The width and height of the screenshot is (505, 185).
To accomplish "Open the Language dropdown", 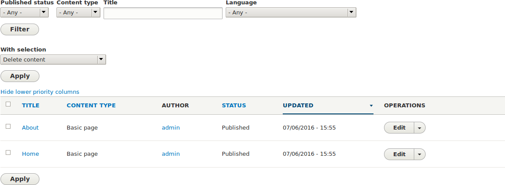I will pos(291,13).
